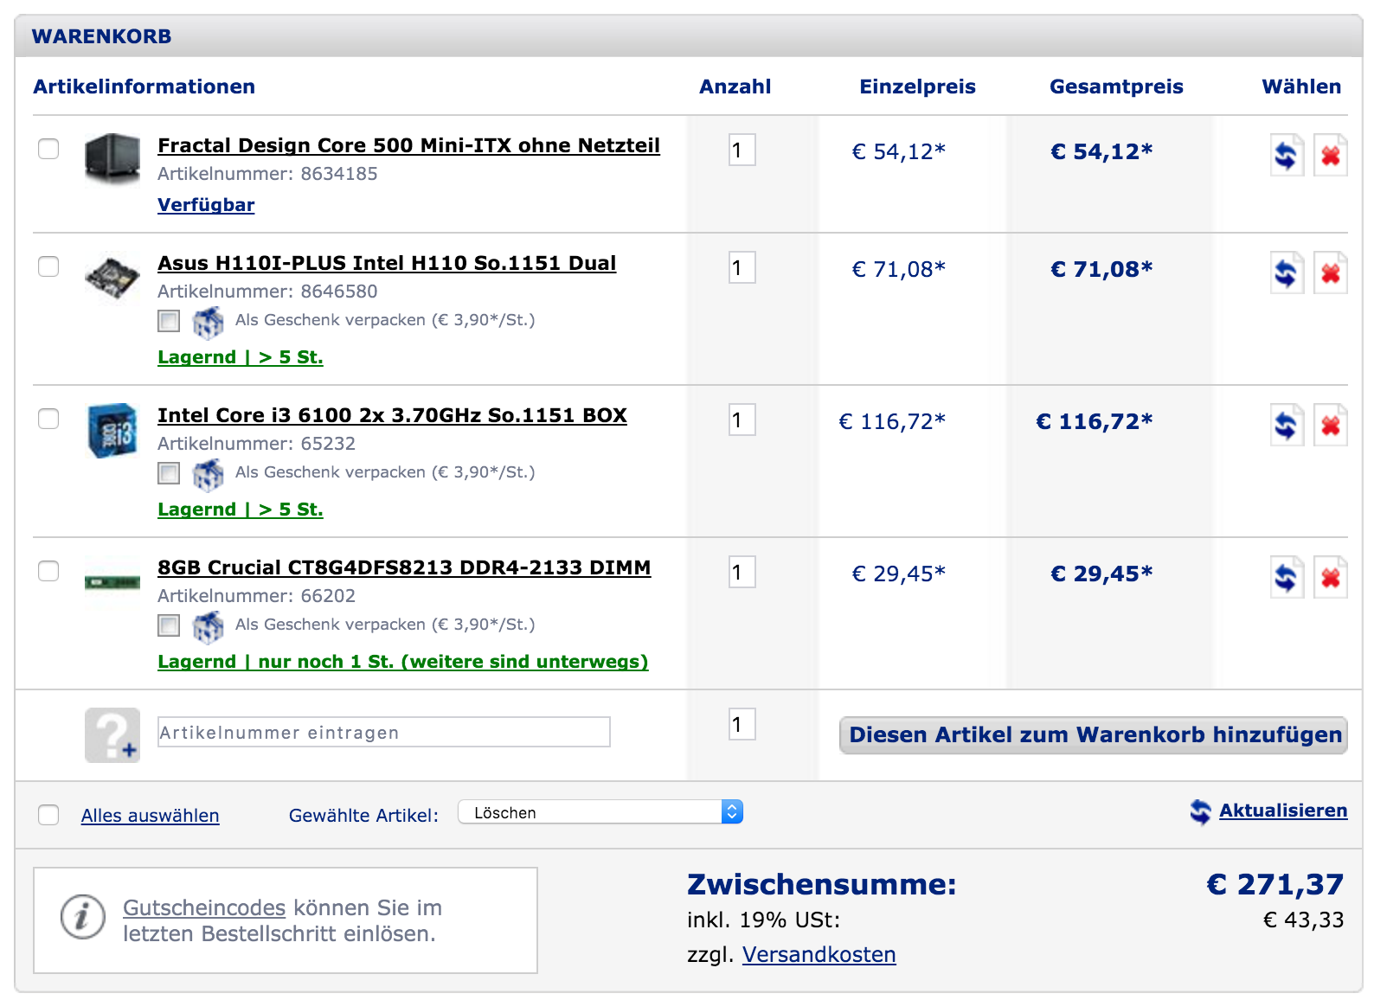
Task: Open Crucial RAM module thumbnail
Action: point(112,582)
